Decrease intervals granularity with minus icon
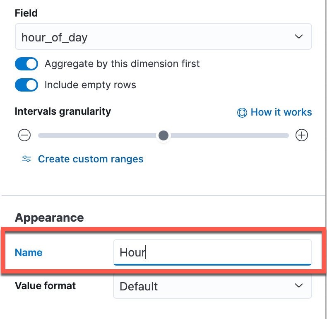 click(x=24, y=135)
